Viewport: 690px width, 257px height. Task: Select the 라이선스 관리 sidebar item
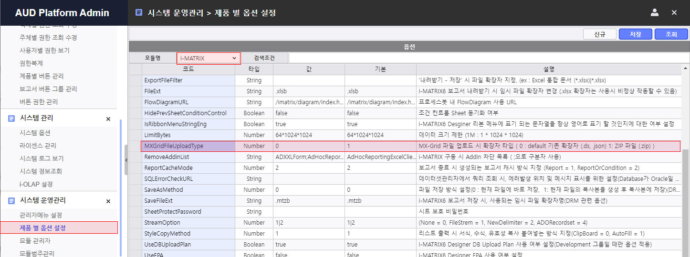(x=38, y=146)
